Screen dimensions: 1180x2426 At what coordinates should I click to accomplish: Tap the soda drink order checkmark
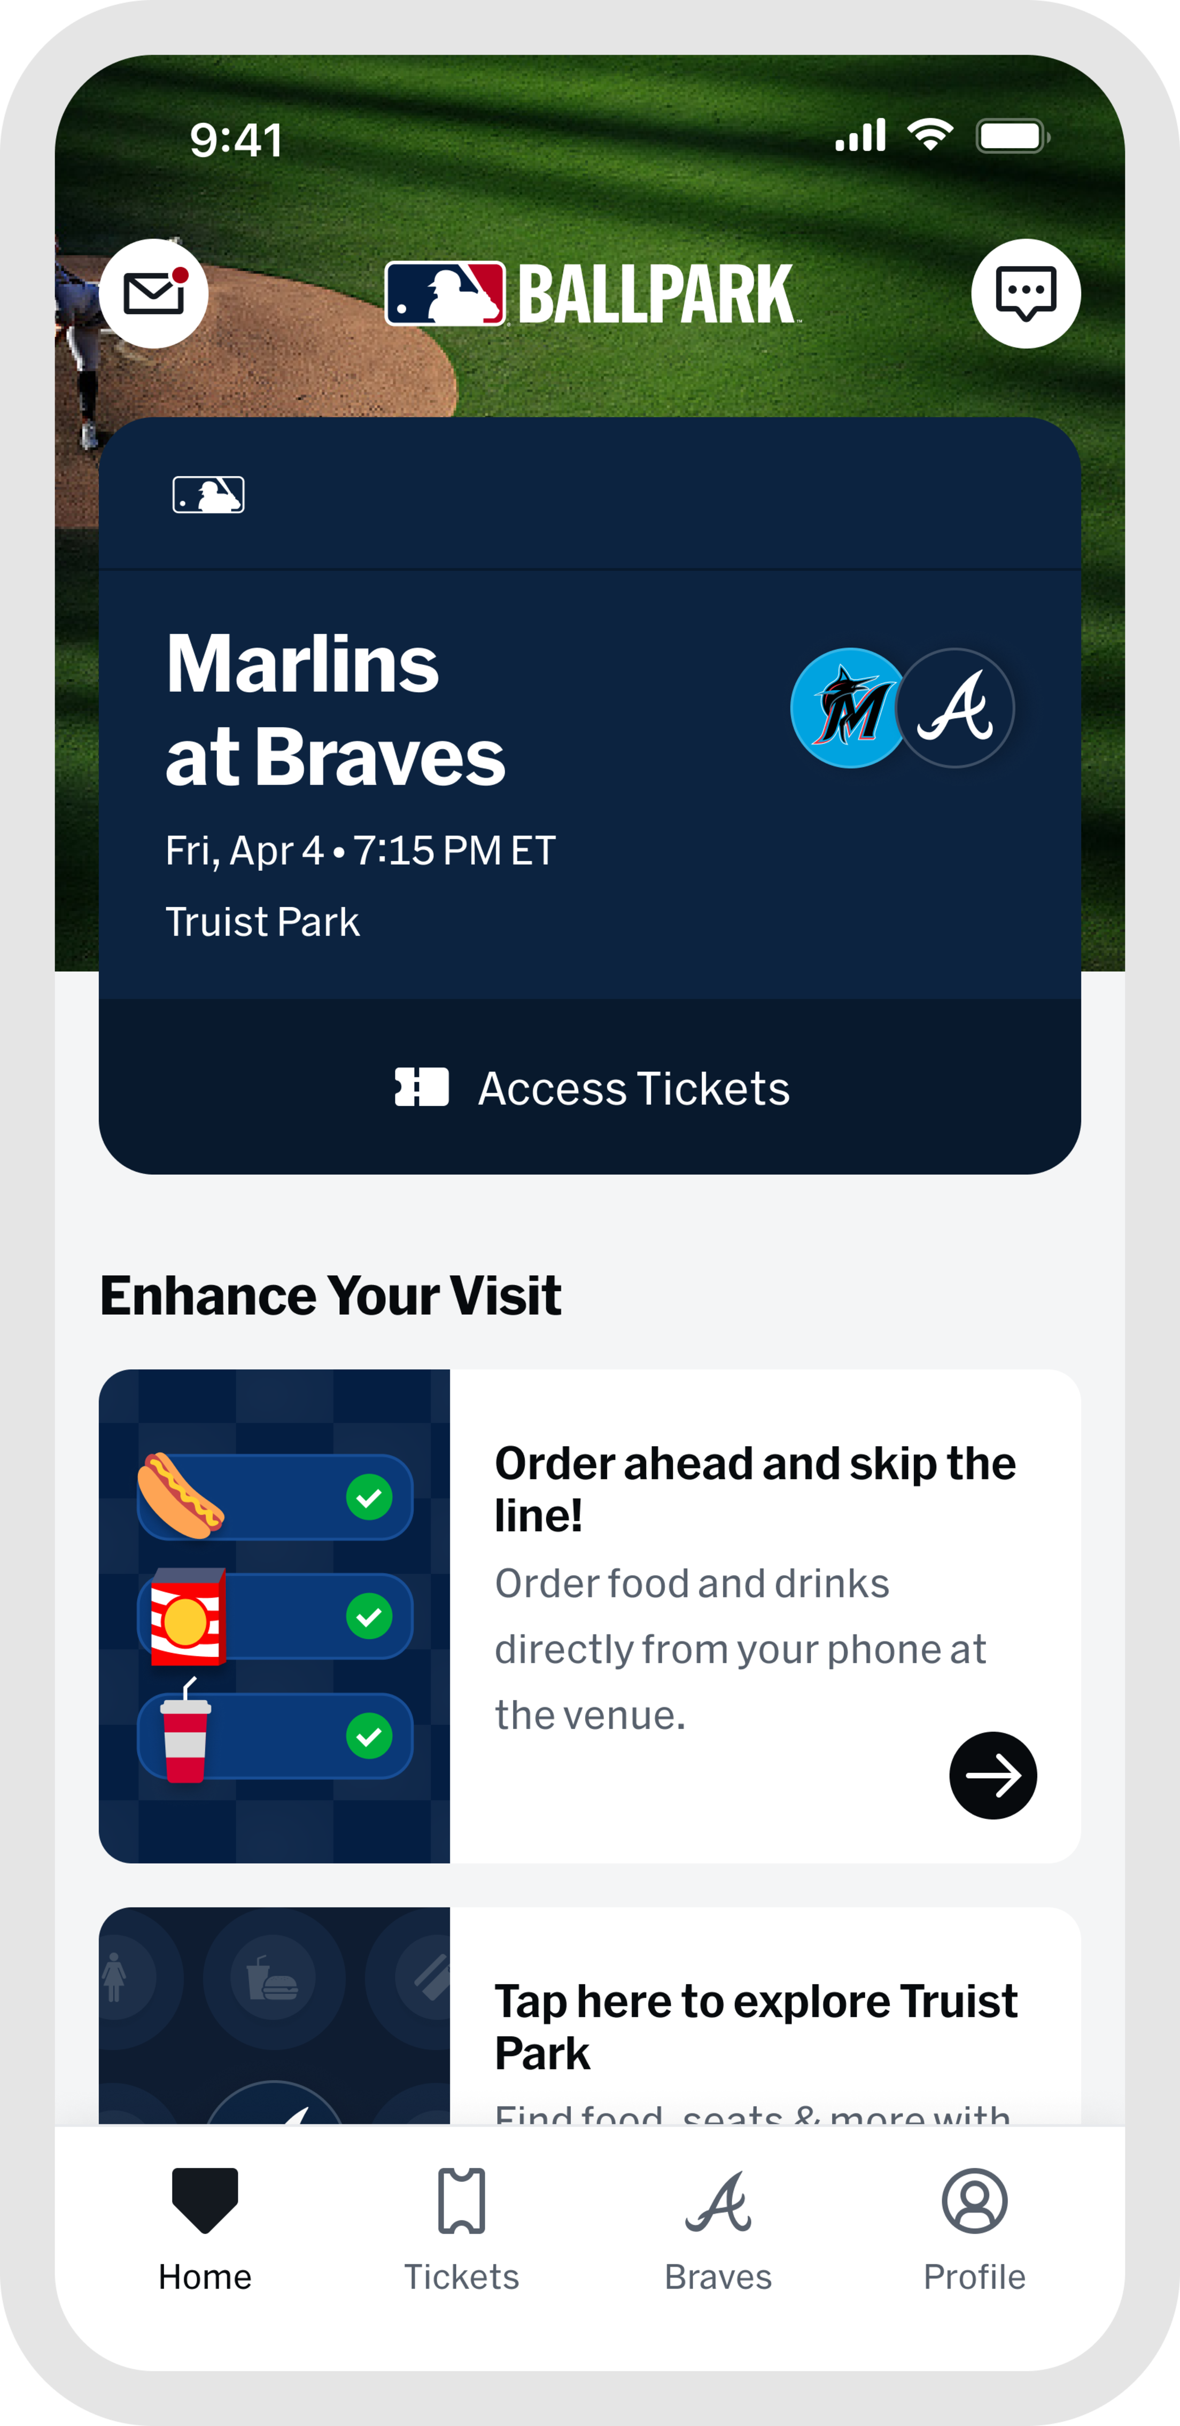(369, 1735)
